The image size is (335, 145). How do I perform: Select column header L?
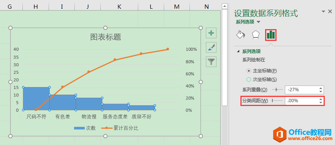tap(151, 7)
